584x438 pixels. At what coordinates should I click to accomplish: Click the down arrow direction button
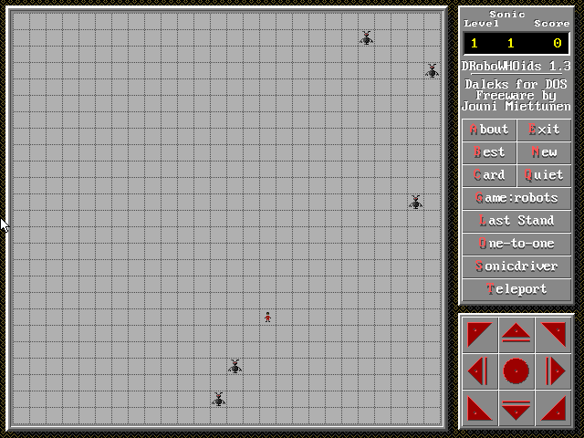[516, 408]
